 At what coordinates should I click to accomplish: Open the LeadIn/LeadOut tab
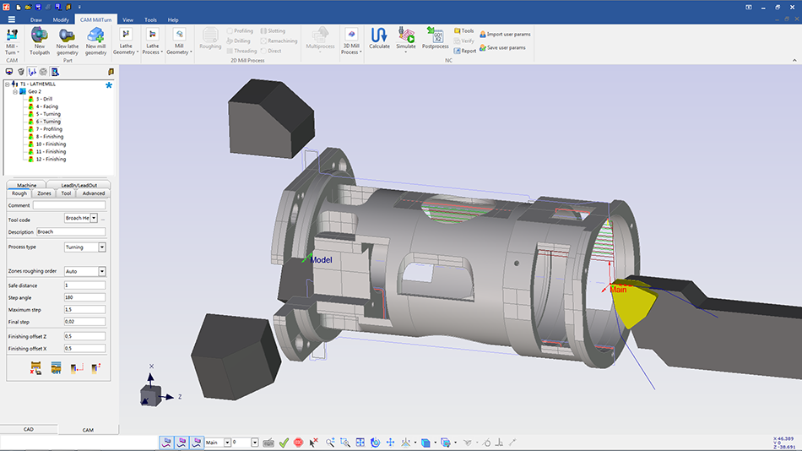(79, 185)
